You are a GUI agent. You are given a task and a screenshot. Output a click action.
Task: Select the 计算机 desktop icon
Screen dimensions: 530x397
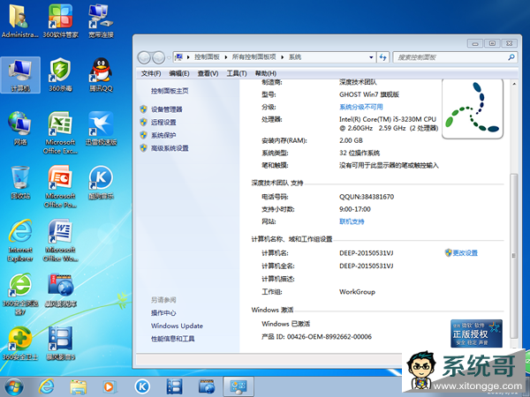pyautogui.click(x=20, y=75)
